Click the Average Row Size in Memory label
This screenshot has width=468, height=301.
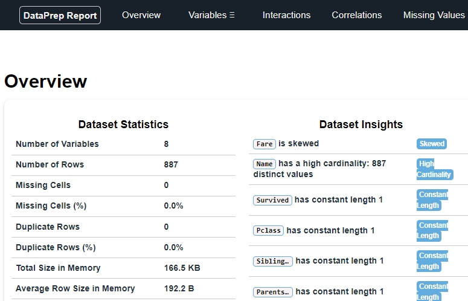(x=75, y=288)
